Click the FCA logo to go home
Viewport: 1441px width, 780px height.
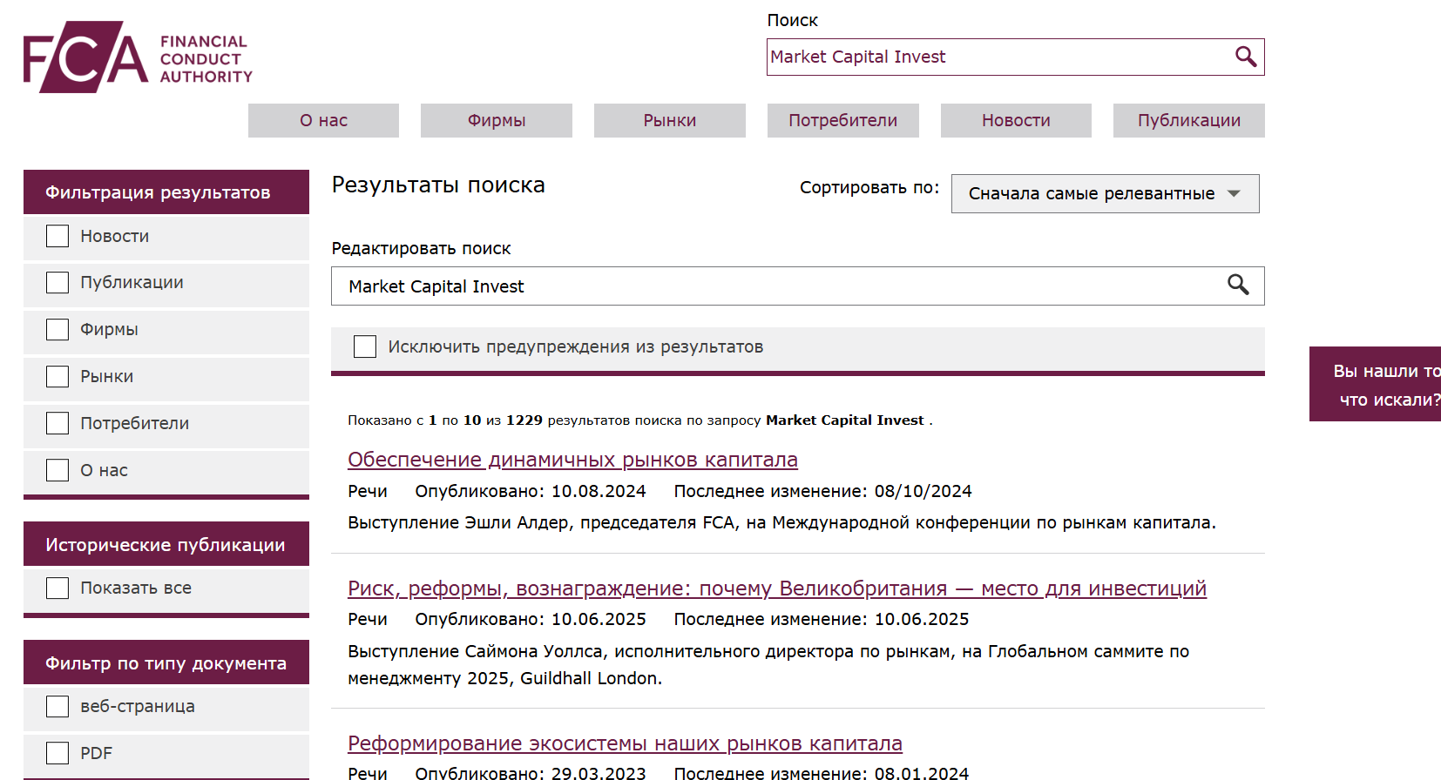pos(138,57)
